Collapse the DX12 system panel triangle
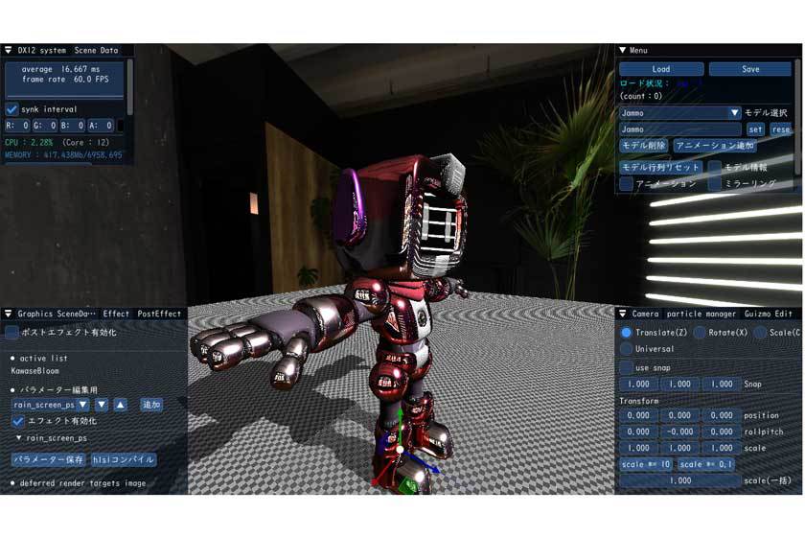Viewport: 805px width, 537px height. (x=8, y=50)
